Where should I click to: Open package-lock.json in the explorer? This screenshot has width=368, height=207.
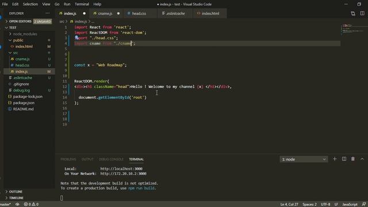(29, 97)
